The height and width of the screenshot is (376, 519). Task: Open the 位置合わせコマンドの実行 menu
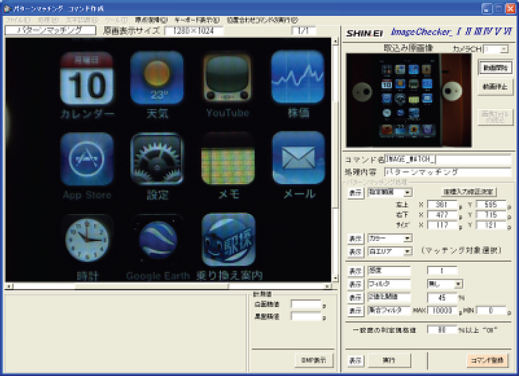coord(262,20)
